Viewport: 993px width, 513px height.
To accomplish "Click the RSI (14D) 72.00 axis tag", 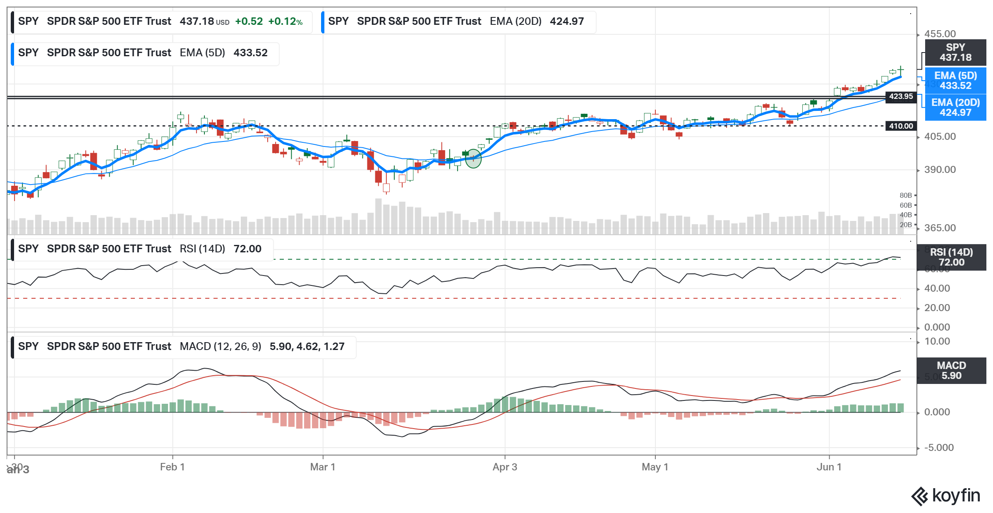I will coord(951,257).
